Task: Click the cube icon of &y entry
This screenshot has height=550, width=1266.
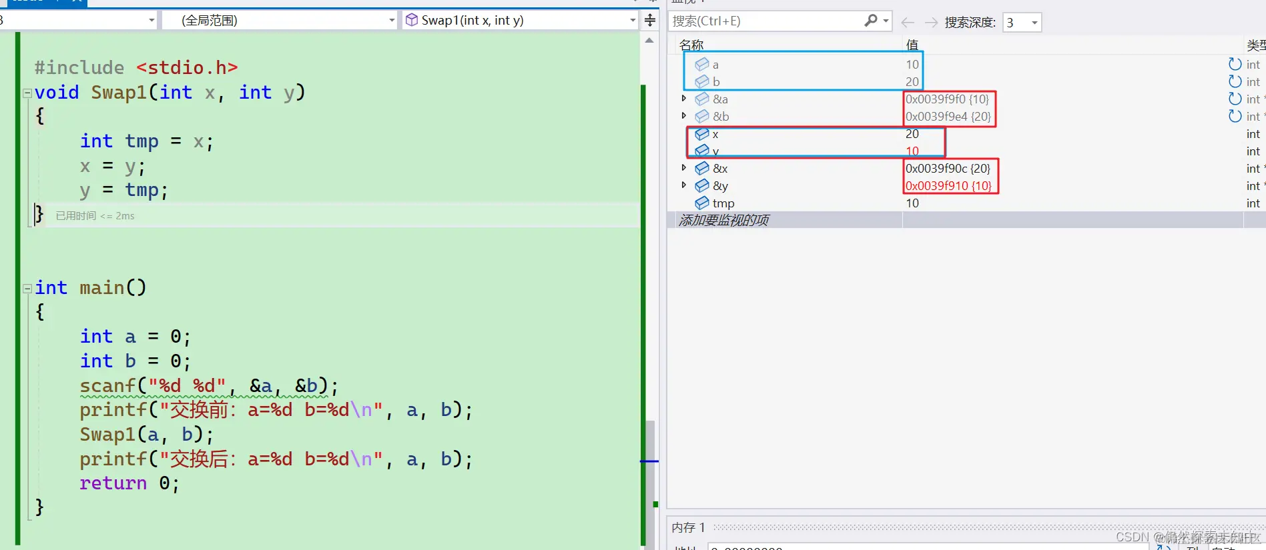Action: pos(702,185)
